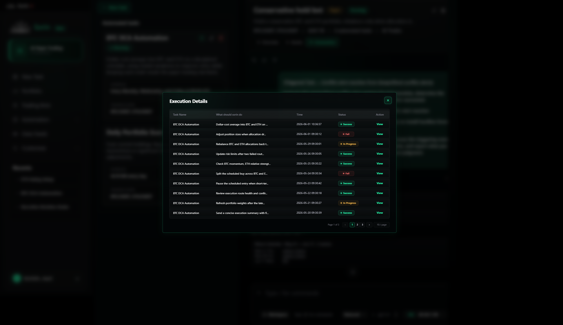This screenshot has height=325, width=563.
Task: Click the Fail badge on 2026-06-01 09:30:12 row
Action: 346,134
